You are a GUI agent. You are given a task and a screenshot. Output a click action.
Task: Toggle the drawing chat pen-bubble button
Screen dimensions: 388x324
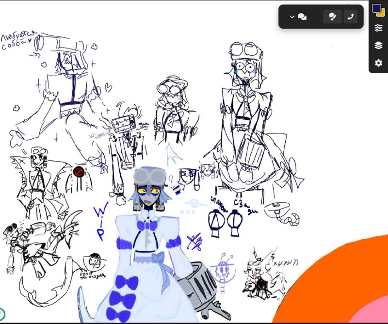pos(332,17)
